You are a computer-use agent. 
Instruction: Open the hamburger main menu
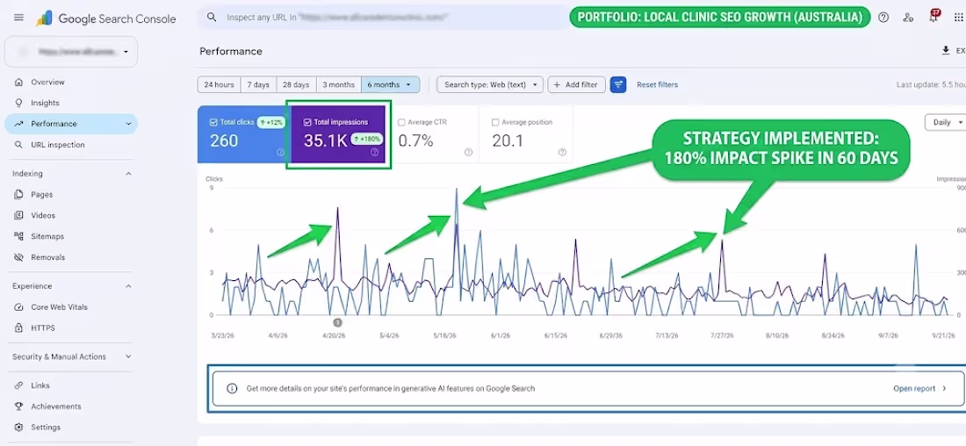(x=18, y=18)
